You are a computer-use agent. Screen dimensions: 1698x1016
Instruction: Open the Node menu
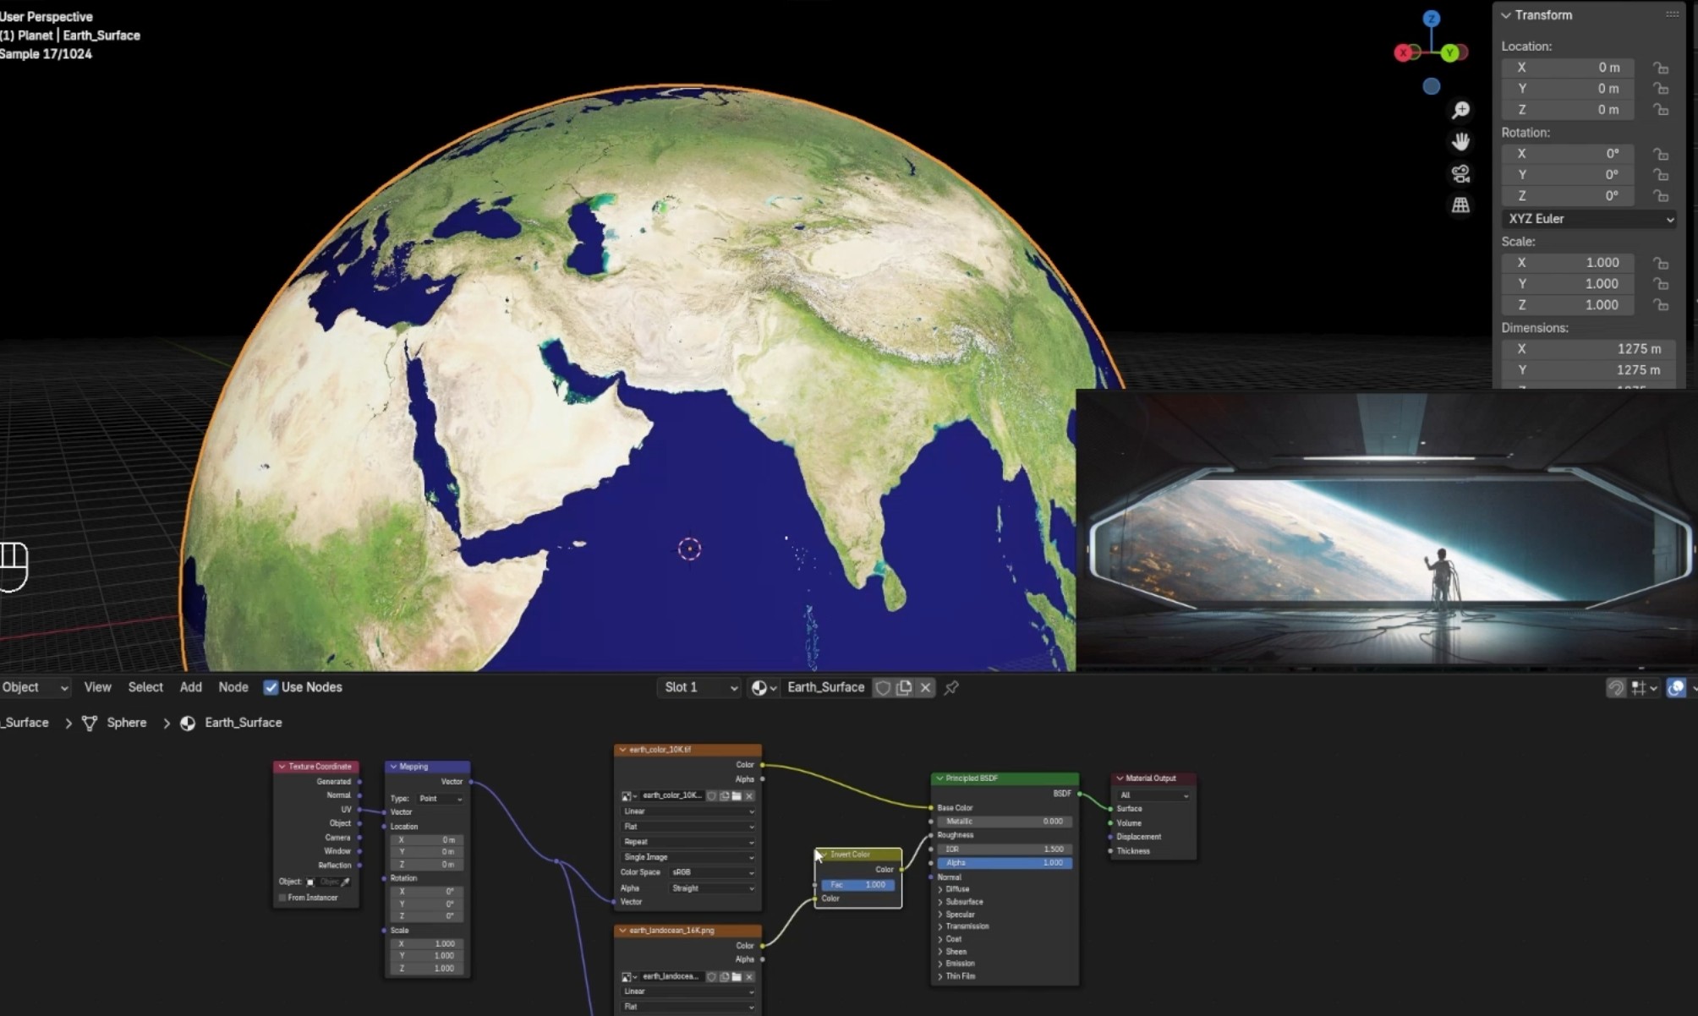tap(233, 688)
